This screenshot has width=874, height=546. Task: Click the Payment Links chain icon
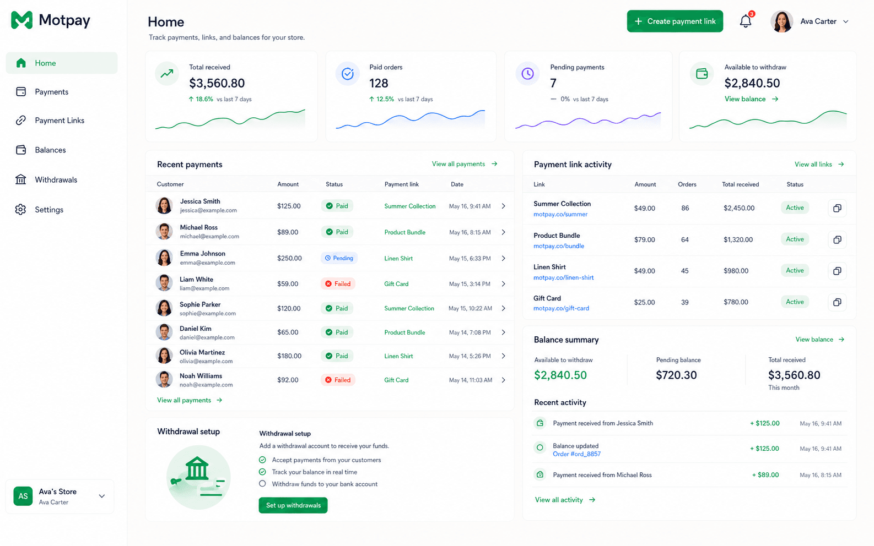click(21, 120)
